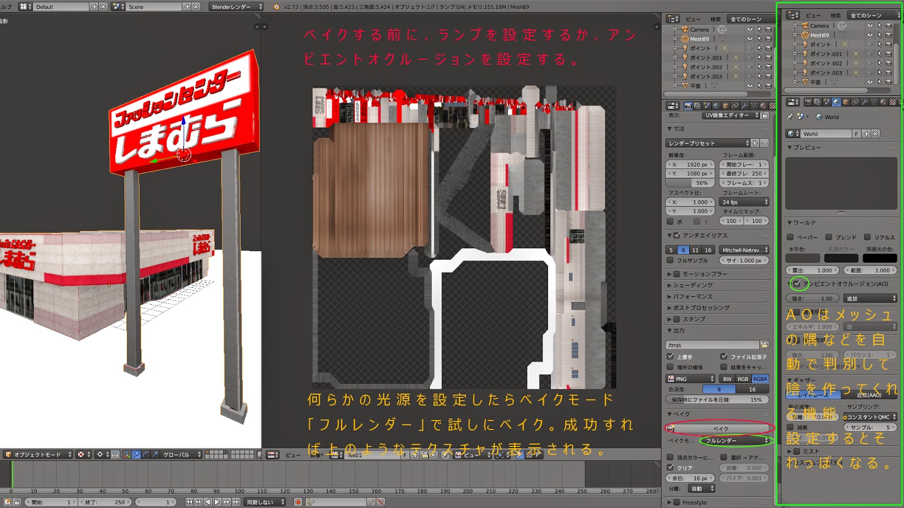Open 検索 menu in outliner above render properties

(716, 19)
